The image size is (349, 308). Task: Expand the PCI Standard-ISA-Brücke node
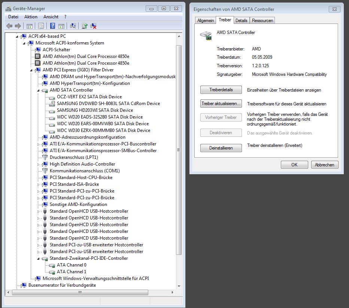tap(38, 185)
